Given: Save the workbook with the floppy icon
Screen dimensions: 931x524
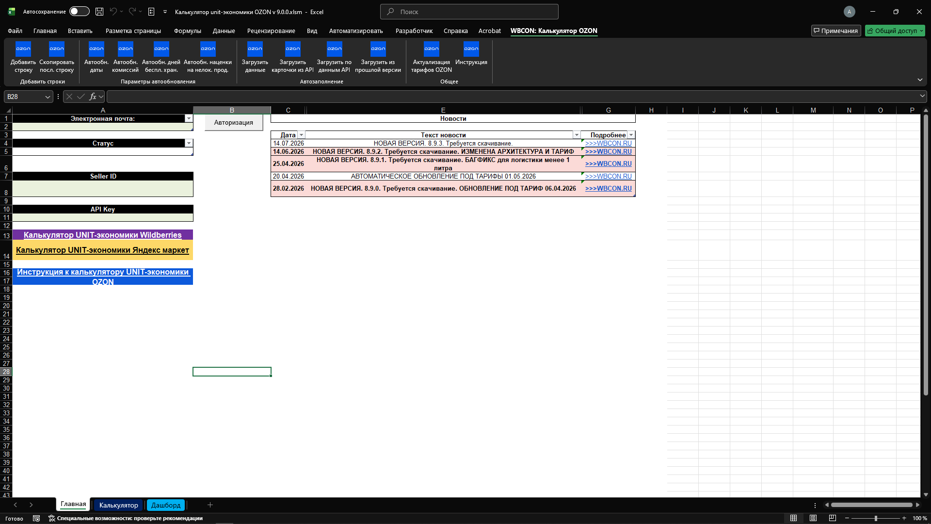Looking at the screenshot, I should coord(99,12).
